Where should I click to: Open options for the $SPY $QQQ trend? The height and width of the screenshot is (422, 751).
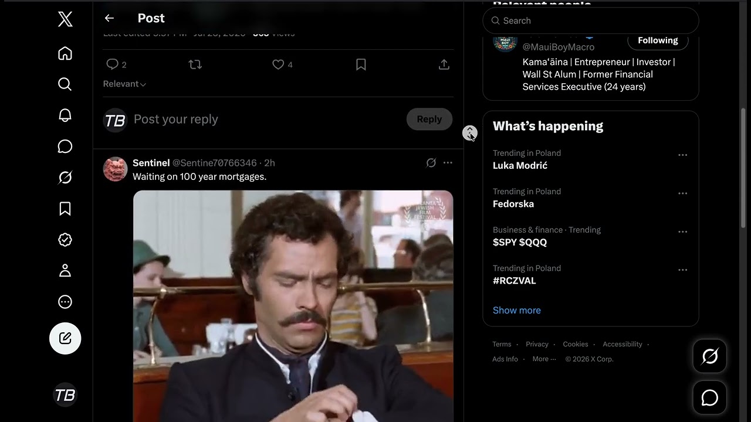click(682, 232)
